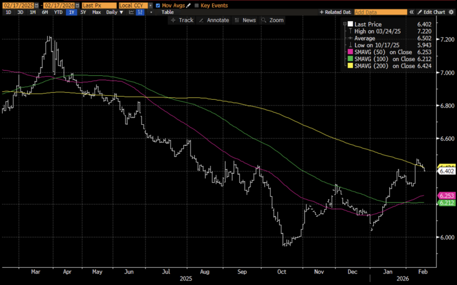Open end date calendar picker icon
Image resolution: width=457 pixels, height=285 pixels.
tap(77, 5)
